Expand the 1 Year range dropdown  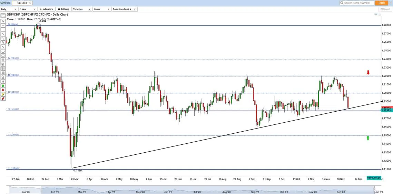[28, 9]
